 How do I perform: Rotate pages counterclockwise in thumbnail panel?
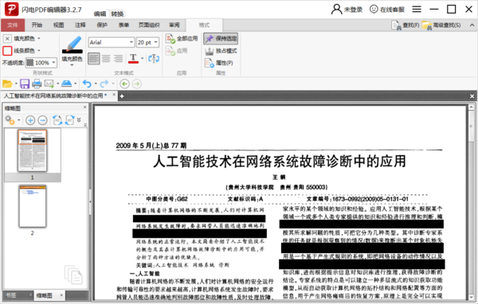click(x=57, y=120)
